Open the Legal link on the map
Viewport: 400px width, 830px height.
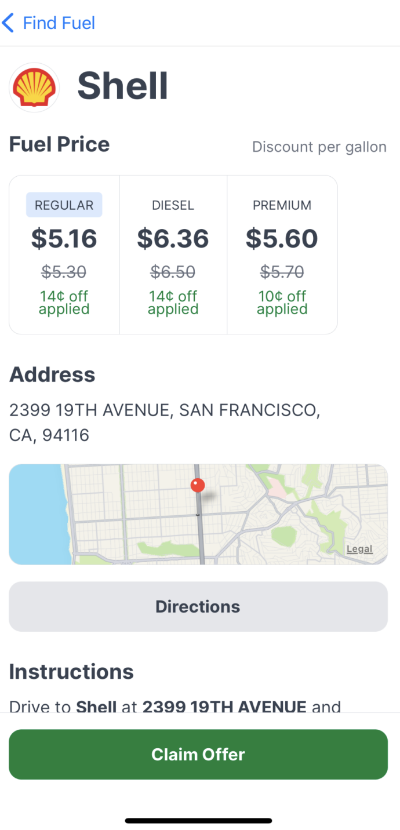359,548
